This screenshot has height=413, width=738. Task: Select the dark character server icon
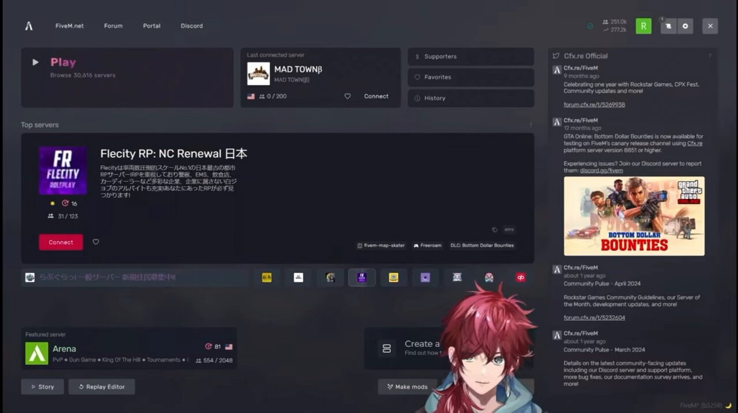click(330, 277)
